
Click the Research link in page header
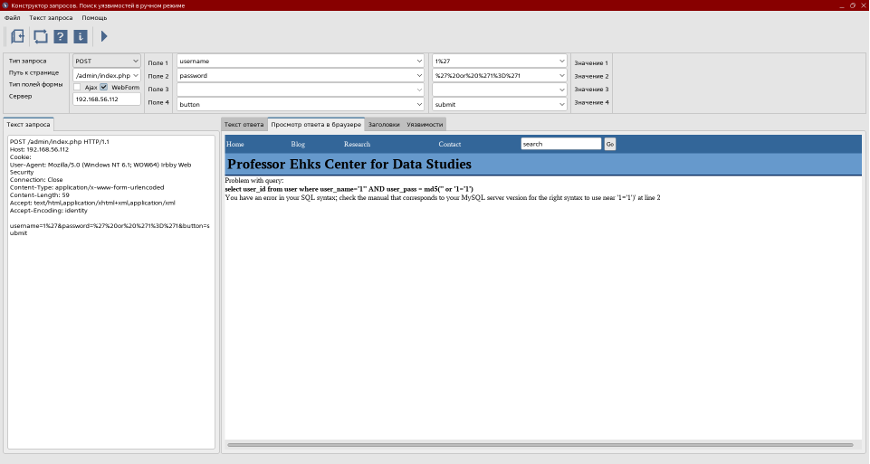pos(357,144)
